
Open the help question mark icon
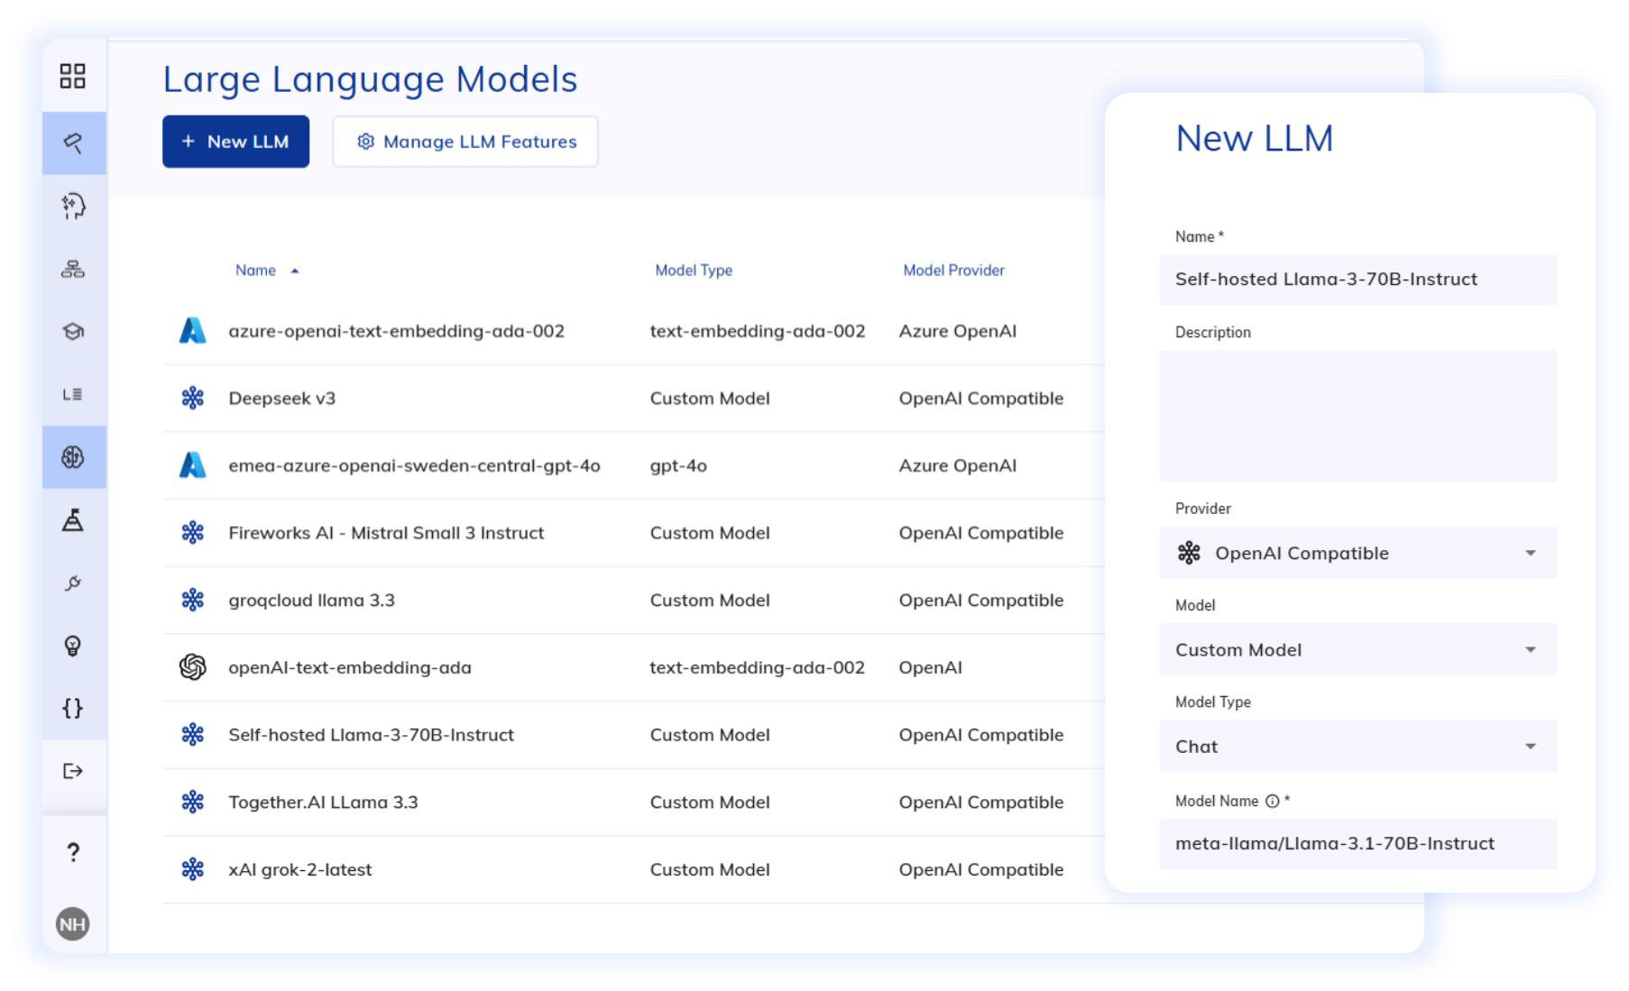73,852
